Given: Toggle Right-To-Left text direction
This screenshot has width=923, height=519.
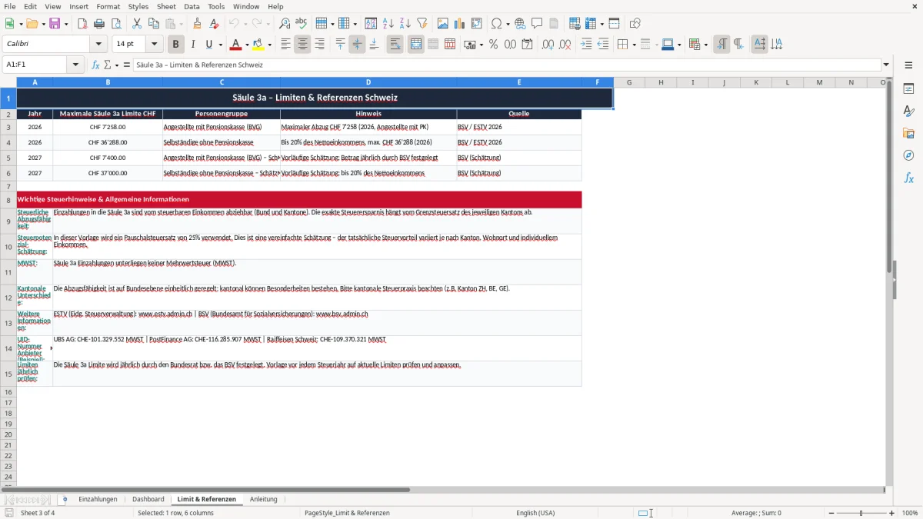Looking at the screenshot, I should 738,45.
